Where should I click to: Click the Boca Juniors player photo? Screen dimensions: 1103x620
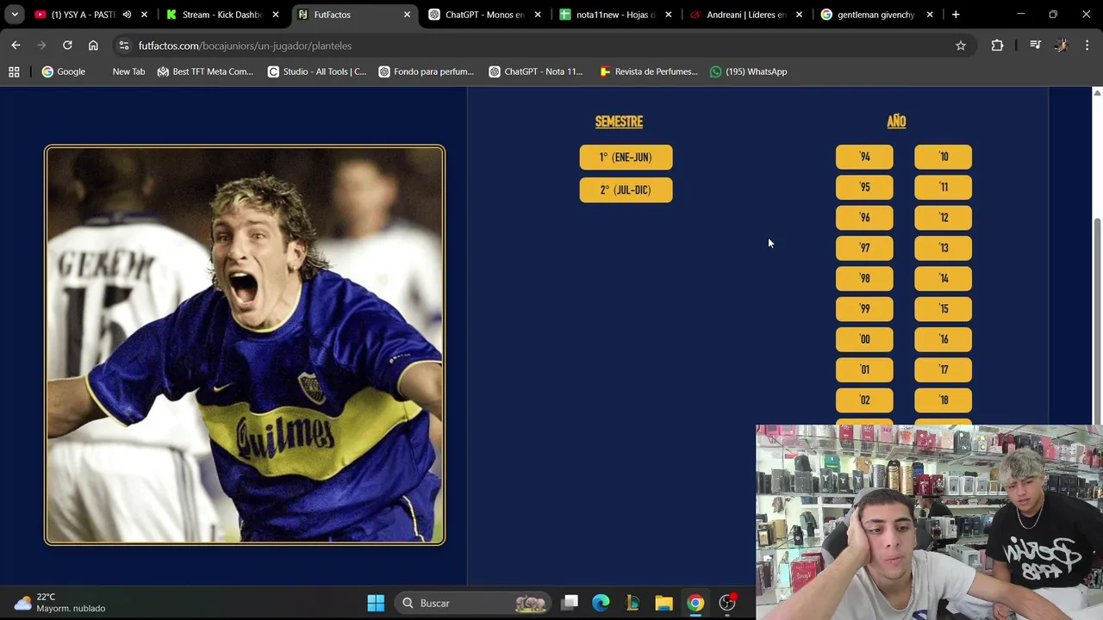[245, 344]
